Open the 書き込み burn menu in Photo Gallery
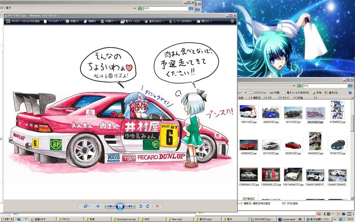Image resolution: width=355 pixels, height=222 pixels. coord(154,21)
